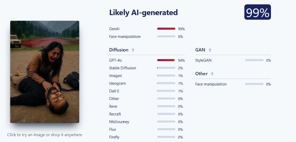
Task: Select the Dall-E entry
Action: click(x=114, y=91)
